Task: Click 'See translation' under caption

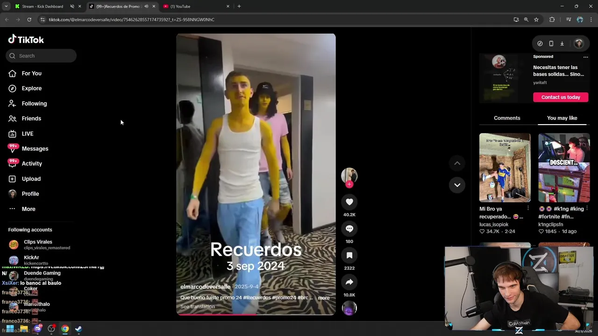Action: coord(198,307)
